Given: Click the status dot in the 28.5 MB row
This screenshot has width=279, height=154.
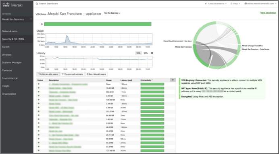Looking at the screenshot, I should (39, 127).
